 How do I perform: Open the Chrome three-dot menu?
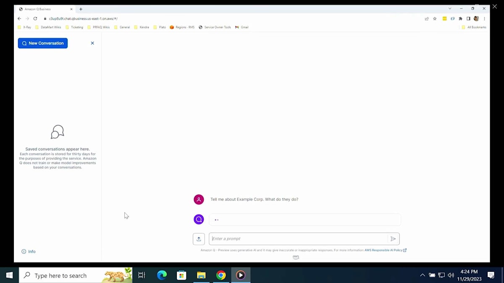coord(484,18)
